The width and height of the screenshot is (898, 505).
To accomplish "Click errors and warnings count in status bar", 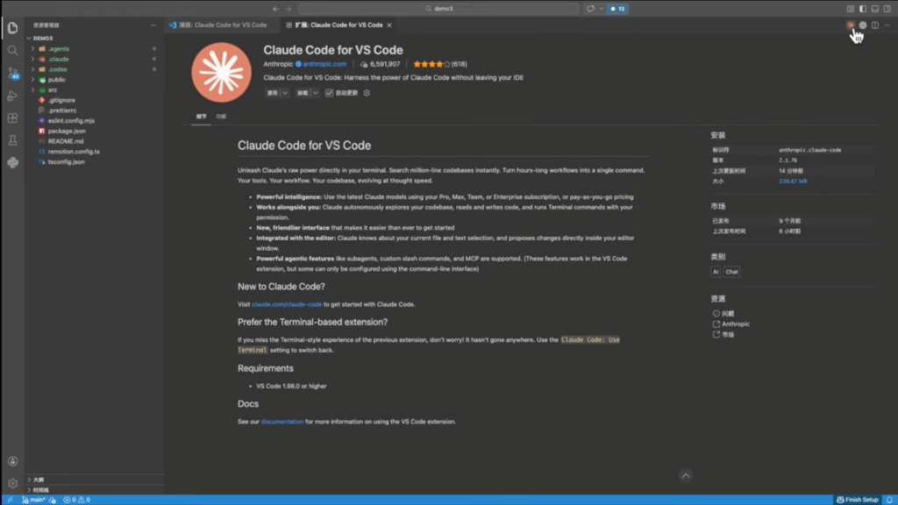I will [77, 500].
